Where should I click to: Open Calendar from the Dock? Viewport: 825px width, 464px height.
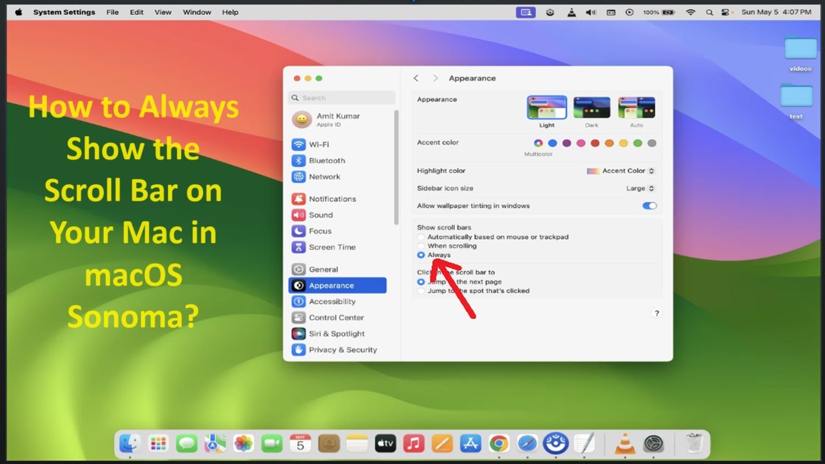coord(300,443)
